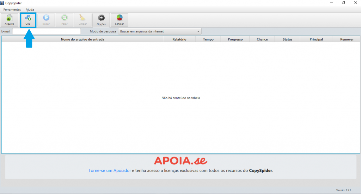Restore down the CopySpider window
This screenshot has height=194, width=361.
pyautogui.click(x=343, y=3)
